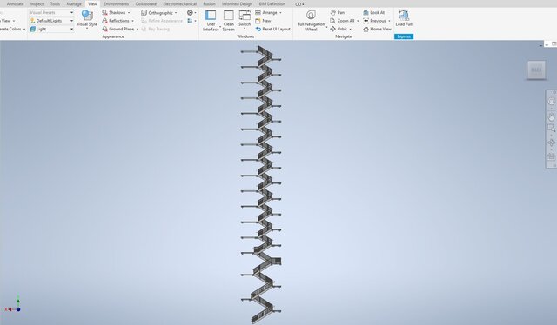
Task: Click the XYZ axis indicator triad
Action: pyautogui.click(x=13, y=304)
